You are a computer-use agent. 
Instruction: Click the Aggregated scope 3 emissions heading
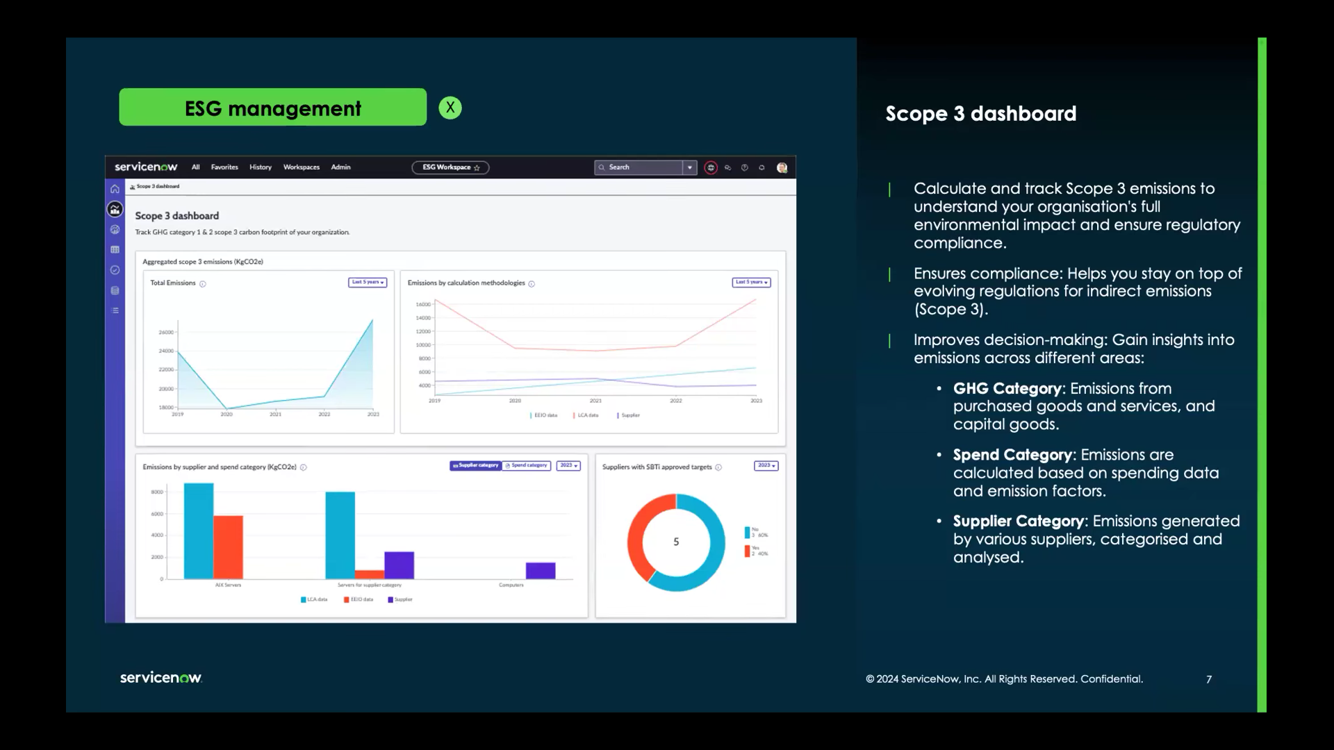[x=203, y=262]
